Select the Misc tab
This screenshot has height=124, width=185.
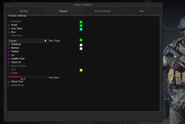(x=142, y=11)
